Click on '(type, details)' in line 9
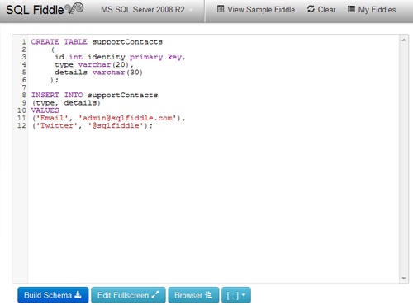Image resolution: width=413 pixels, height=305 pixels. point(66,103)
